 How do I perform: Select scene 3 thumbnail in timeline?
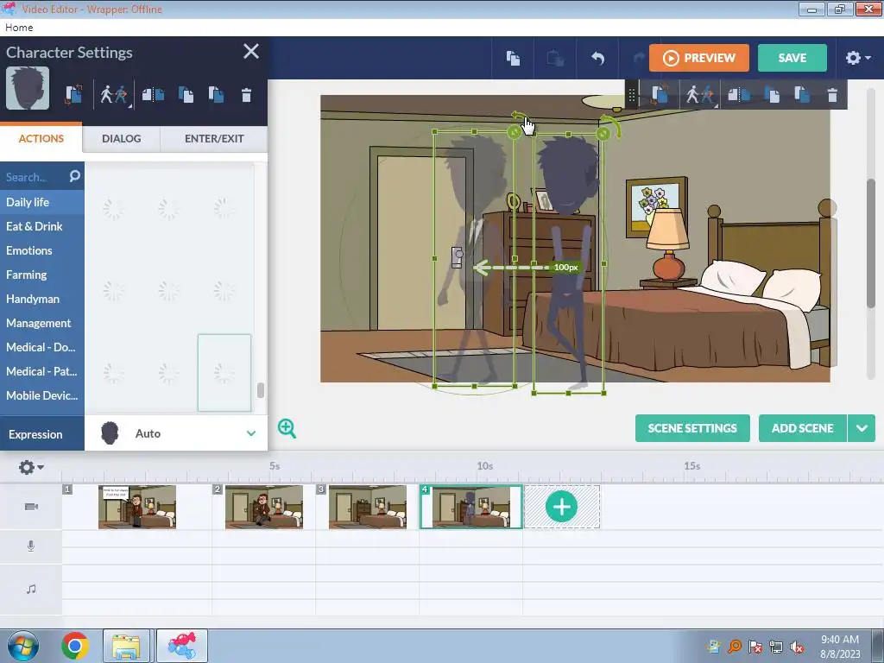coord(368,507)
